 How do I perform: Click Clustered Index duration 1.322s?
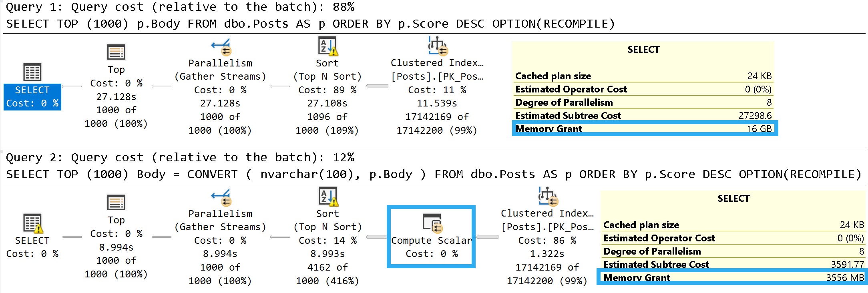[x=547, y=254]
